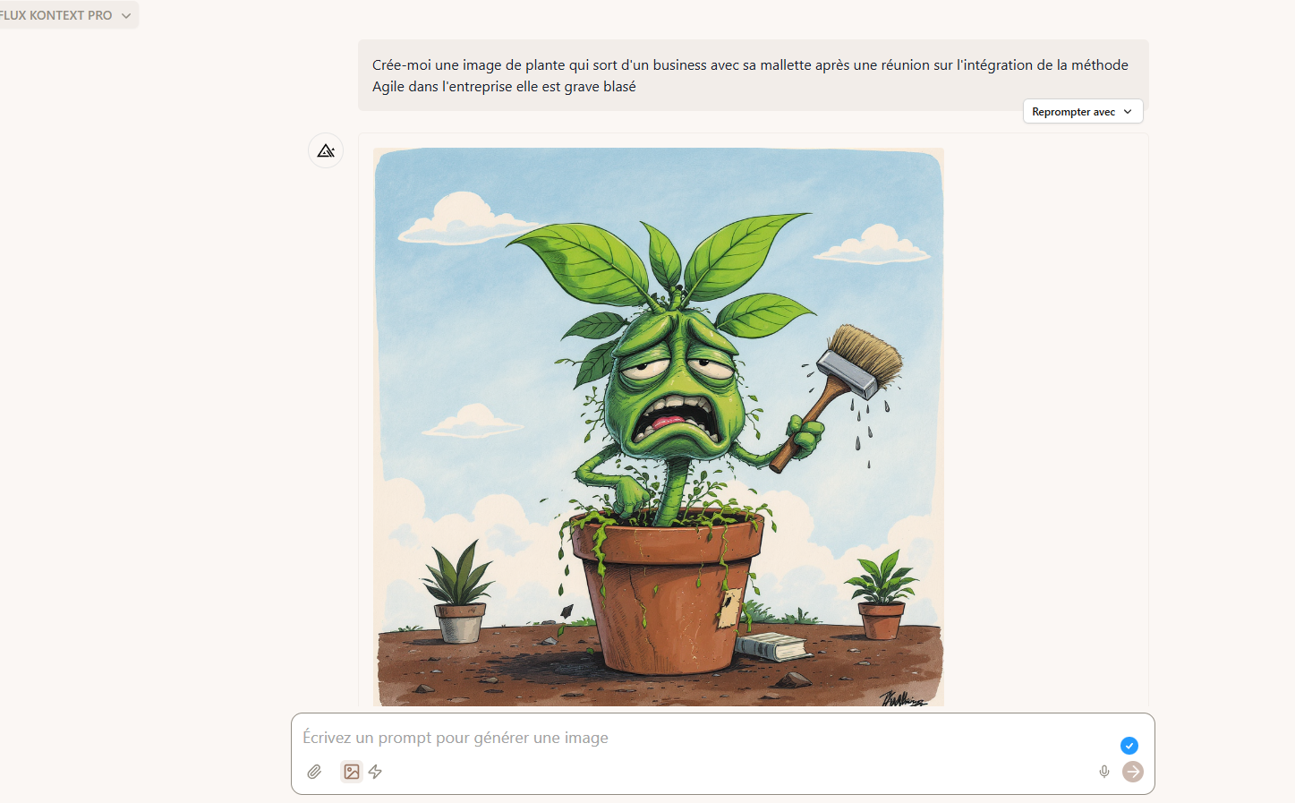Click the small red-potted plant at right

tap(882, 594)
